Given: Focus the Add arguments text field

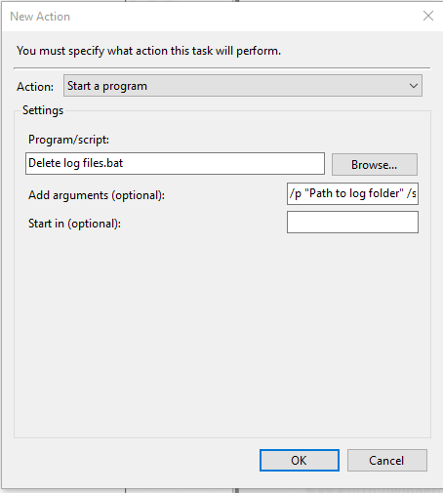Looking at the screenshot, I should tap(352, 193).
